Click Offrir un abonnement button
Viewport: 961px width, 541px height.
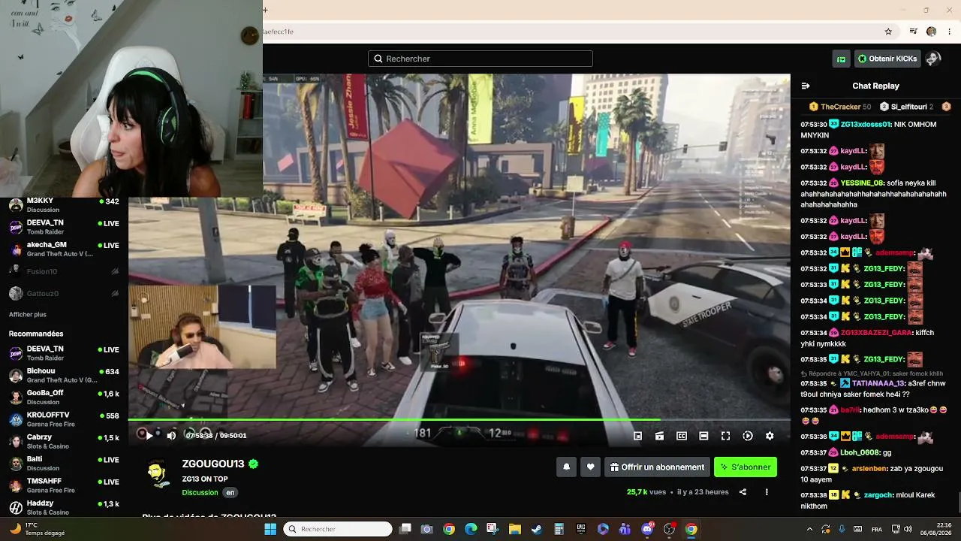[658, 467]
